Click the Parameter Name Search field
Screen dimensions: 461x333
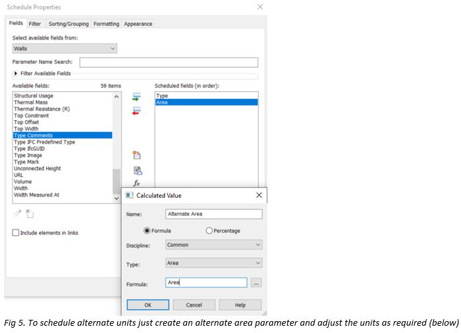pos(169,63)
